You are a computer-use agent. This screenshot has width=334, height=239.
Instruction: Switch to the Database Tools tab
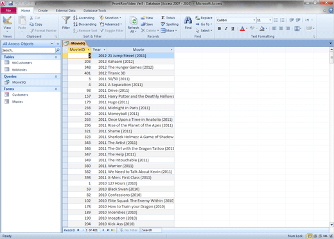pos(94,10)
